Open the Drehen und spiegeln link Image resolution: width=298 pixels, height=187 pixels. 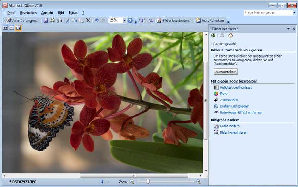click(235, 106)
